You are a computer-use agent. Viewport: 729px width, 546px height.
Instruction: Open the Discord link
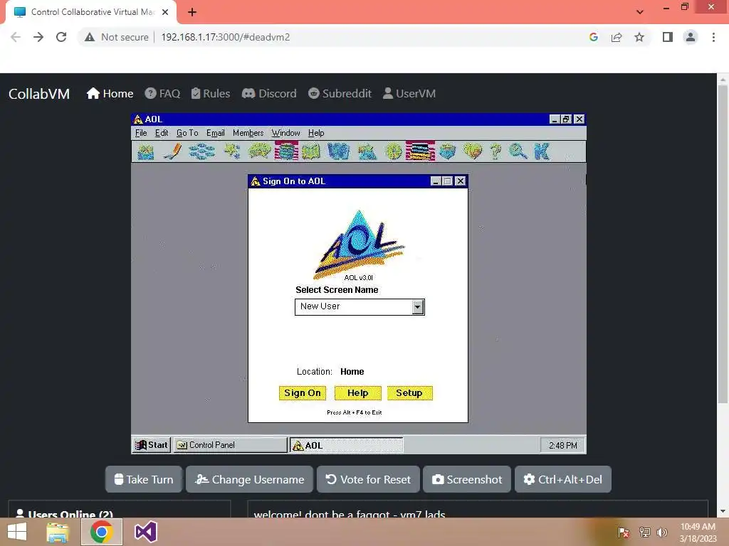click(269, 94)
